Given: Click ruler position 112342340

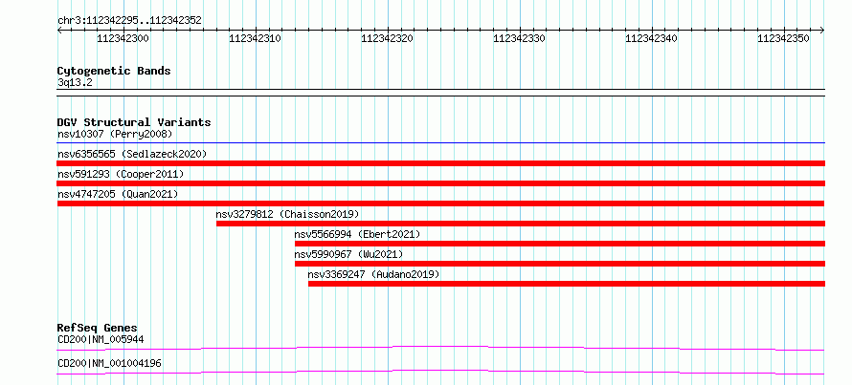Looking at the screenshot, I should [x=652, y=38].
